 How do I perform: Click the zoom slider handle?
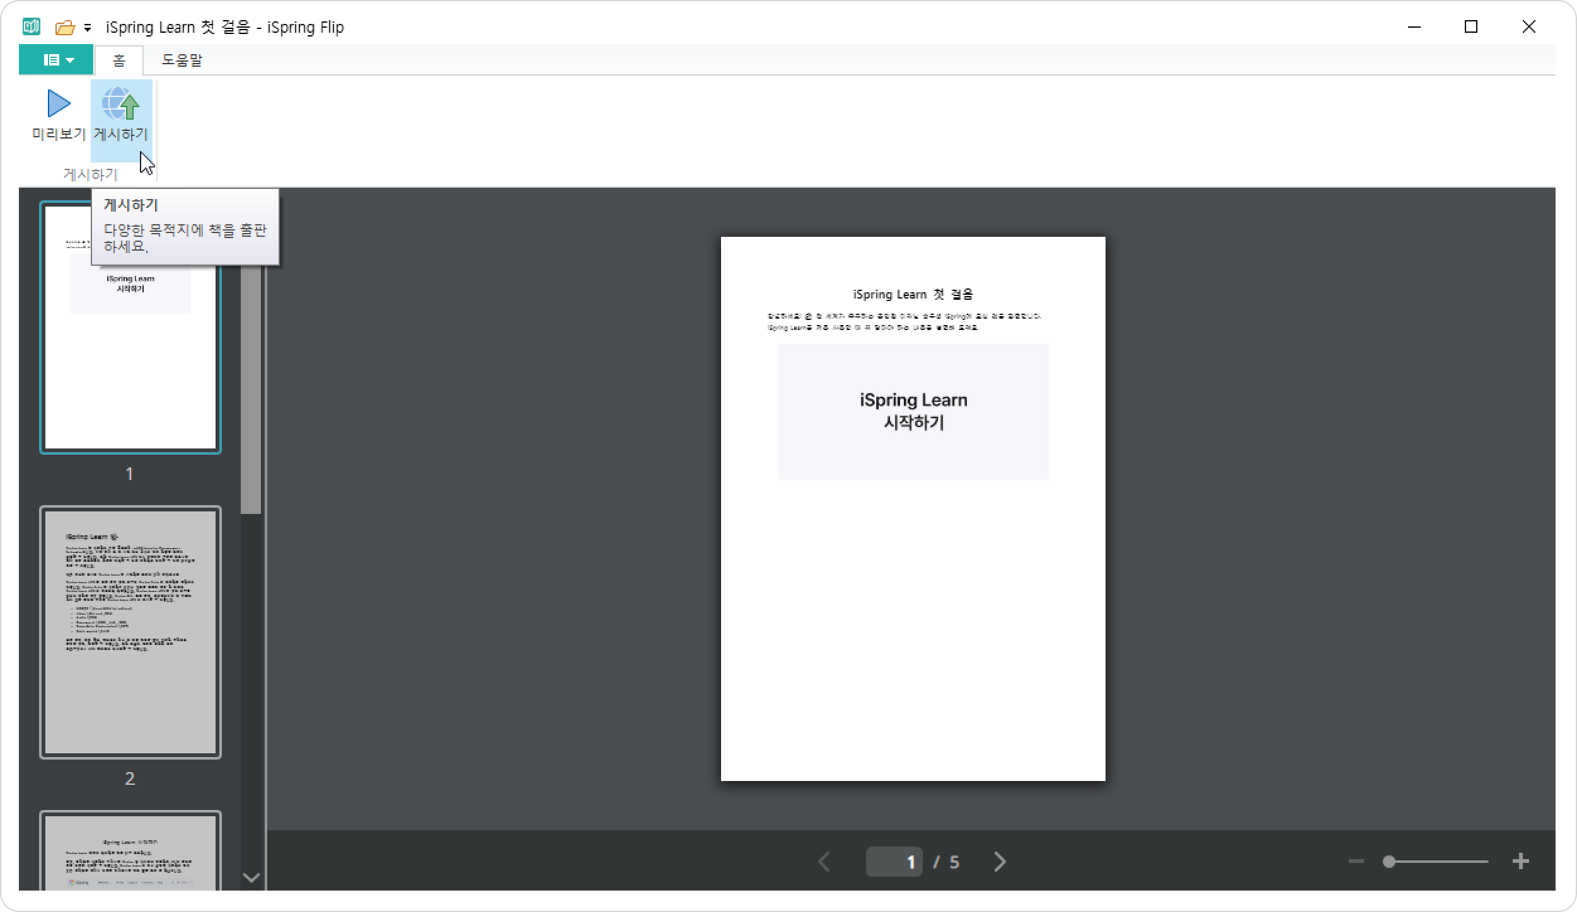point(1389,861)
